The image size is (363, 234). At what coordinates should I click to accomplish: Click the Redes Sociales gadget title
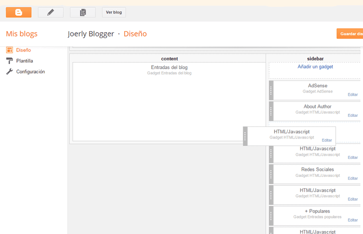click(x=317, y=170)
